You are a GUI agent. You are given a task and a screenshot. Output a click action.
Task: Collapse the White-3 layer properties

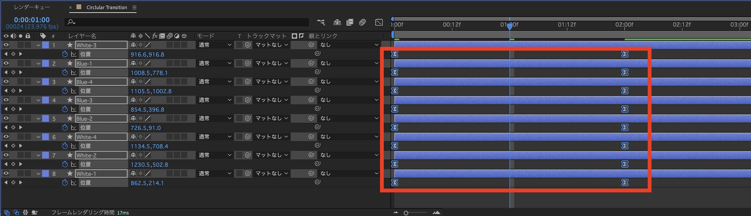[x=38, y=45]
